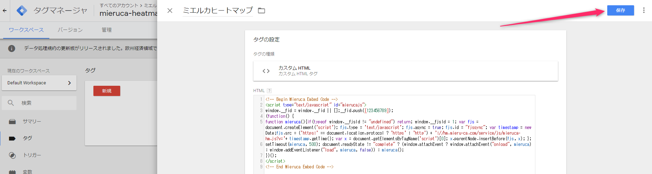Click the データ処理規約 notification text

(91, 48)
